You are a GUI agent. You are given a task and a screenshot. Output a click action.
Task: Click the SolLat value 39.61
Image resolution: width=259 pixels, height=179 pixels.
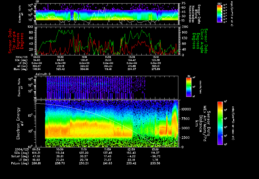60,156
